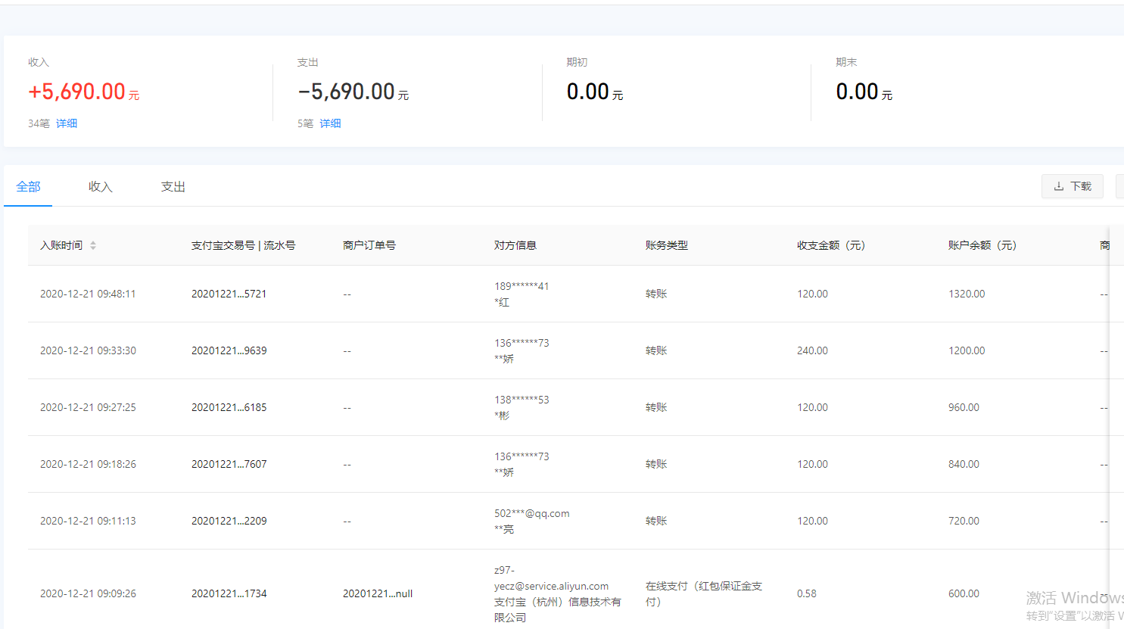Screen dimensions: 1124x629
Task: Click the counterparty 502***@qq.com entry
Action: (531, 513)
